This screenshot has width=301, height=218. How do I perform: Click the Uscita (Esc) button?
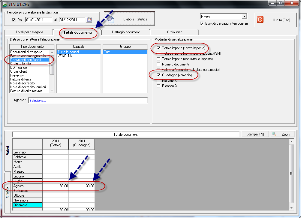point(275,20)
